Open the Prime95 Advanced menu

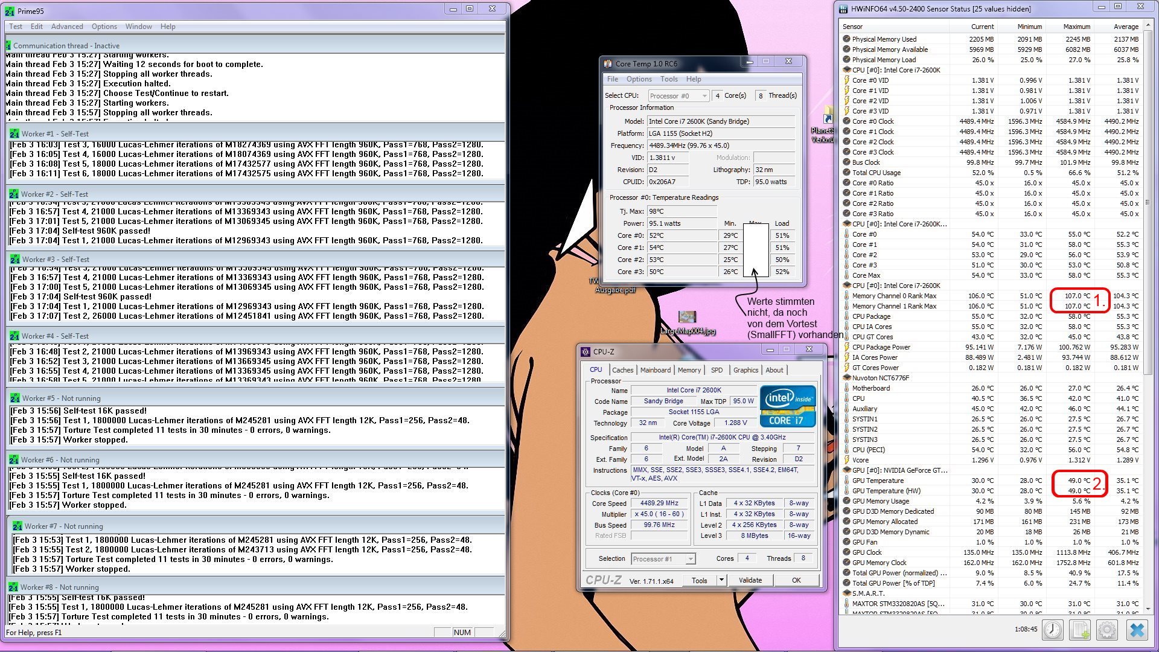[x=67, y=27]
